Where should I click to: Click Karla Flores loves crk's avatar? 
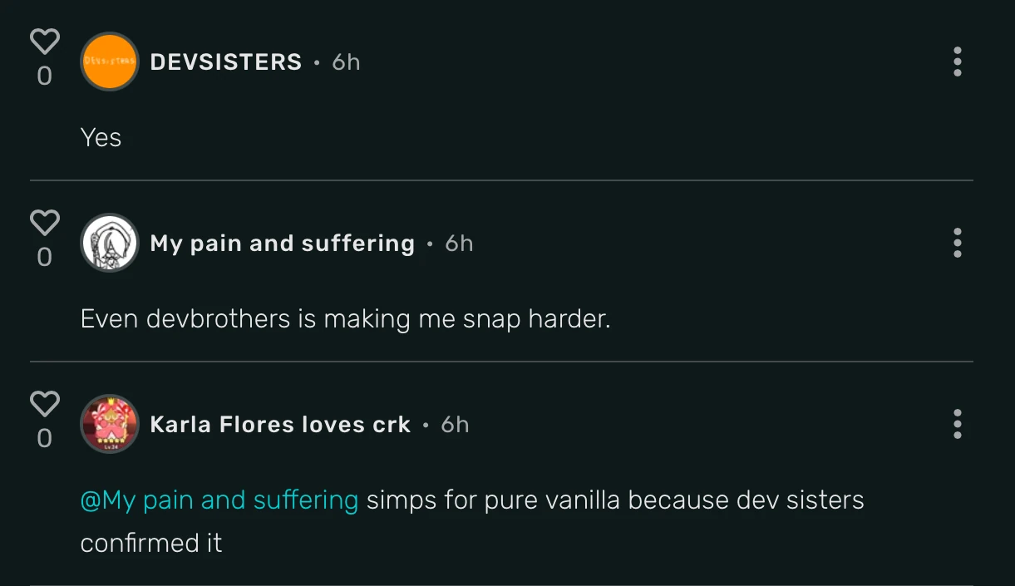109,424
